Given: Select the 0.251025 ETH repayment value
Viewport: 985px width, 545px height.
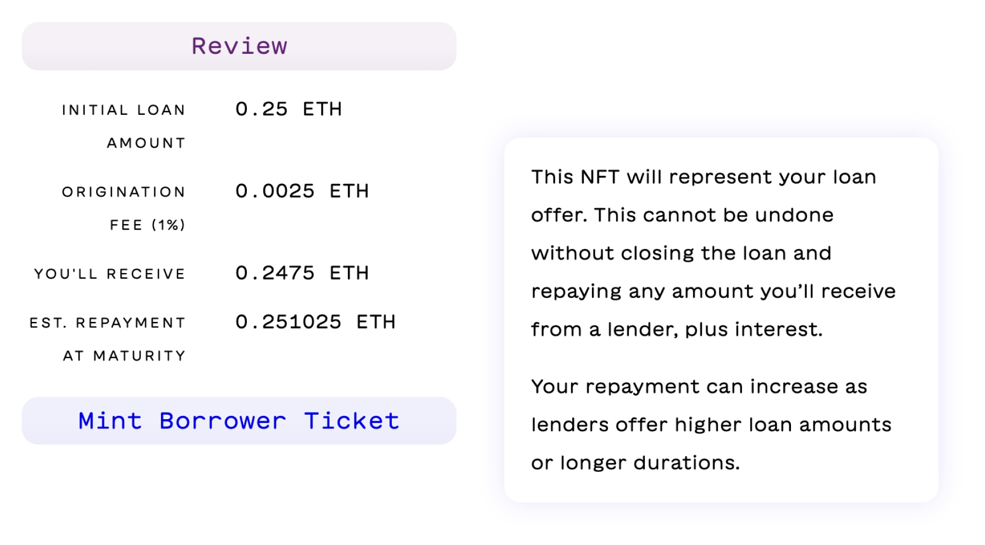Looking at the screenshot, I should tap(316, 322).
